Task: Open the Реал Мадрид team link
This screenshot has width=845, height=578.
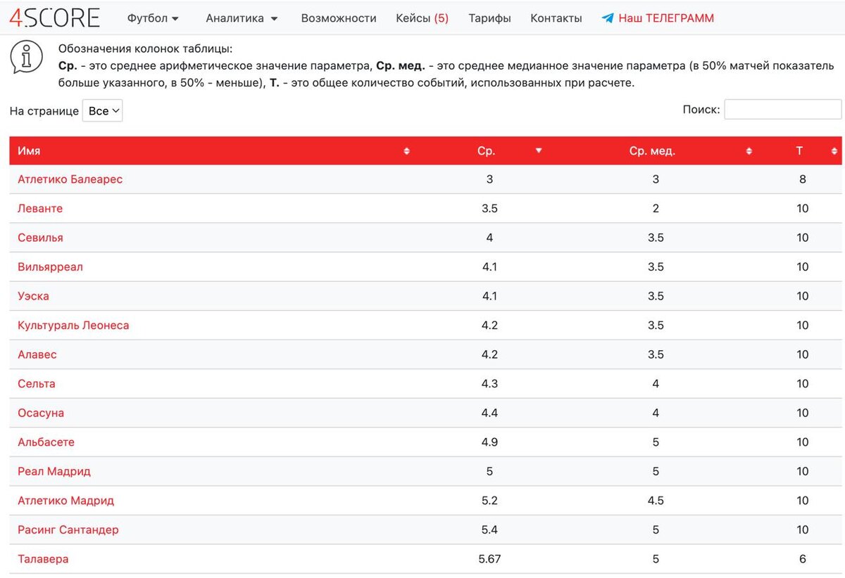Action: click(x=54, y=471)
